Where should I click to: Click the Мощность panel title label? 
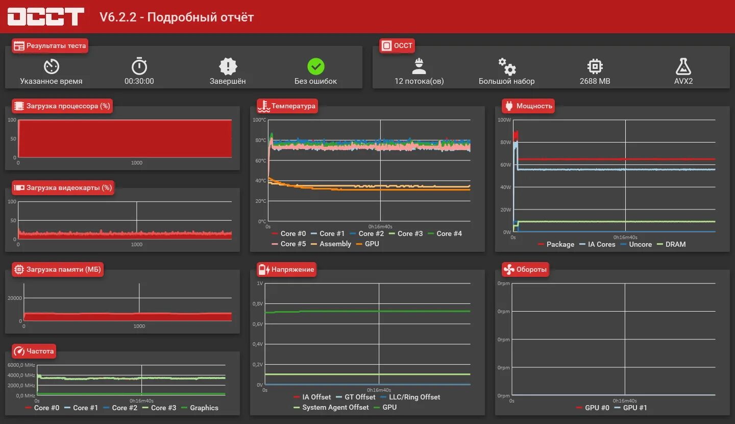[x=534, y=106]
